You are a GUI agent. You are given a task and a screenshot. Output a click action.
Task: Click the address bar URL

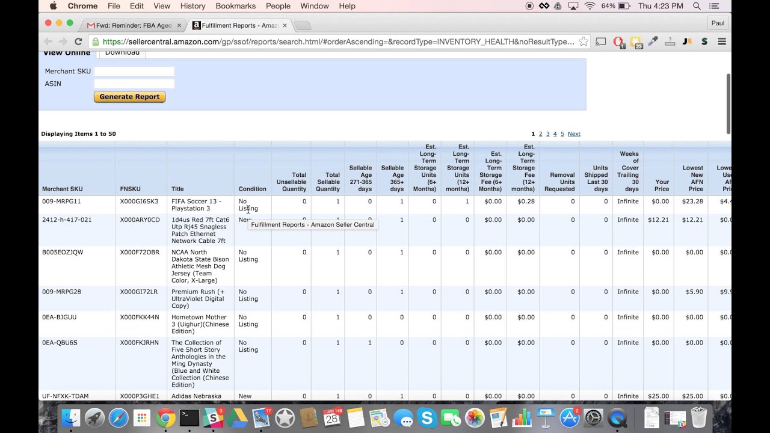(x=338, y=41)
